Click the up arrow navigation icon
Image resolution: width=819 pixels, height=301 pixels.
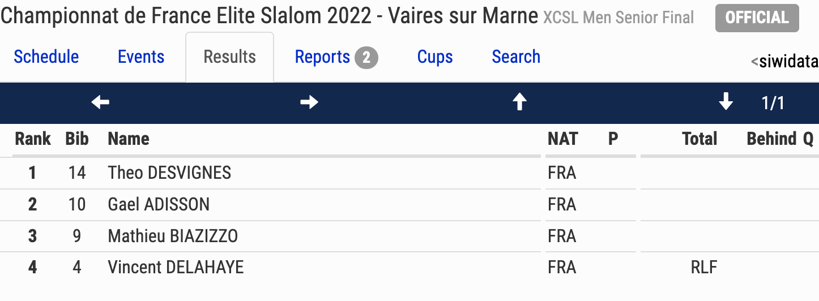click(519, 102)
